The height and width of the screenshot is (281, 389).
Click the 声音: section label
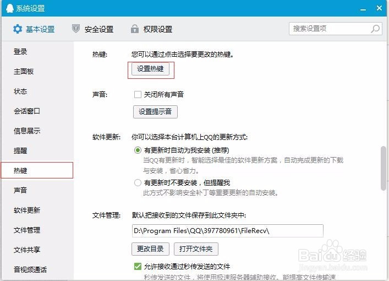100,94
